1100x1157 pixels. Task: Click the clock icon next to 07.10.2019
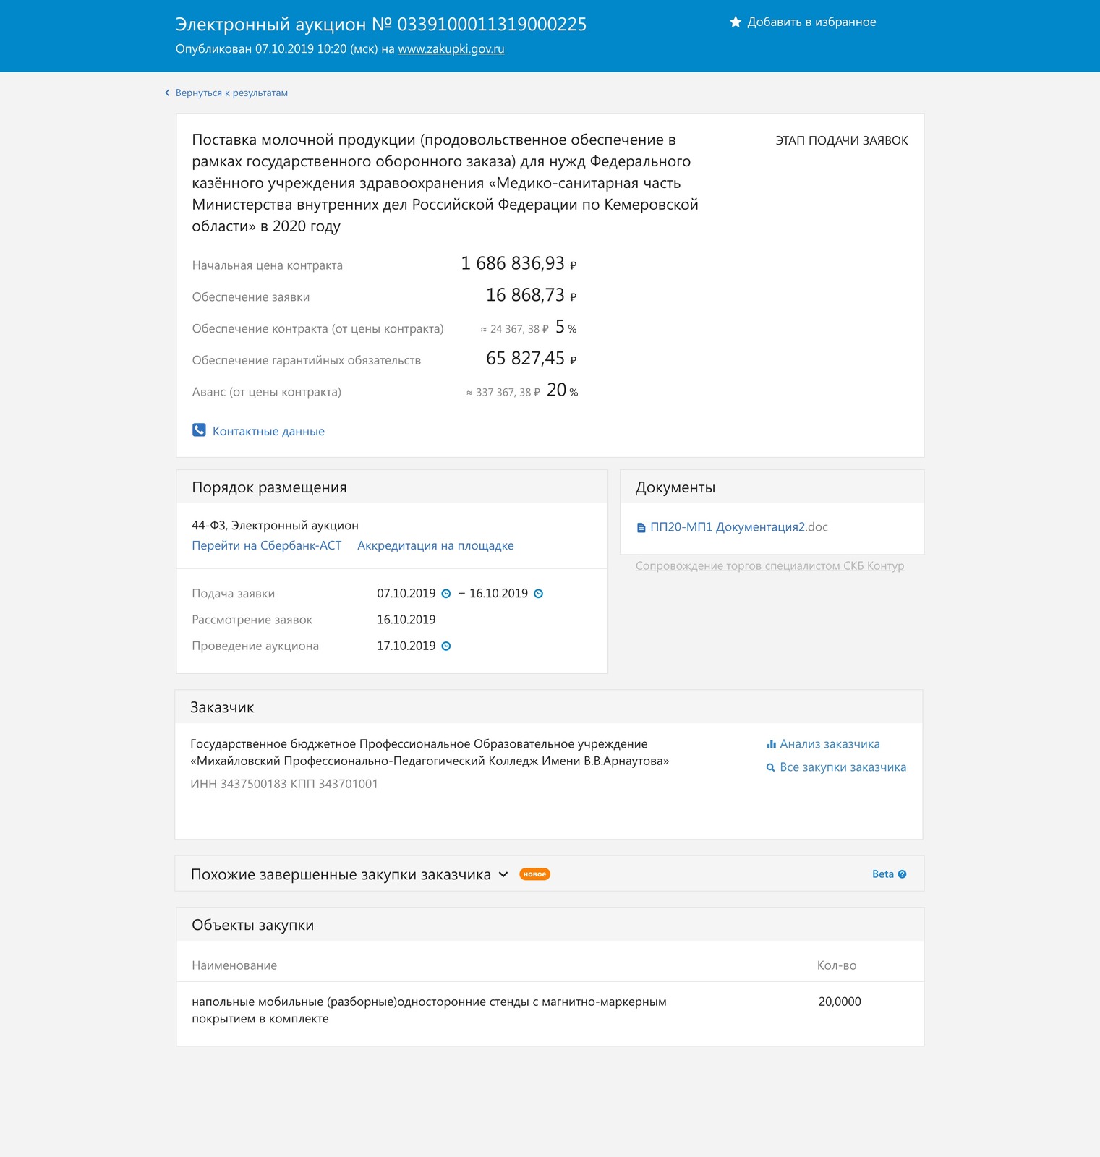click(x=446, y=594)
